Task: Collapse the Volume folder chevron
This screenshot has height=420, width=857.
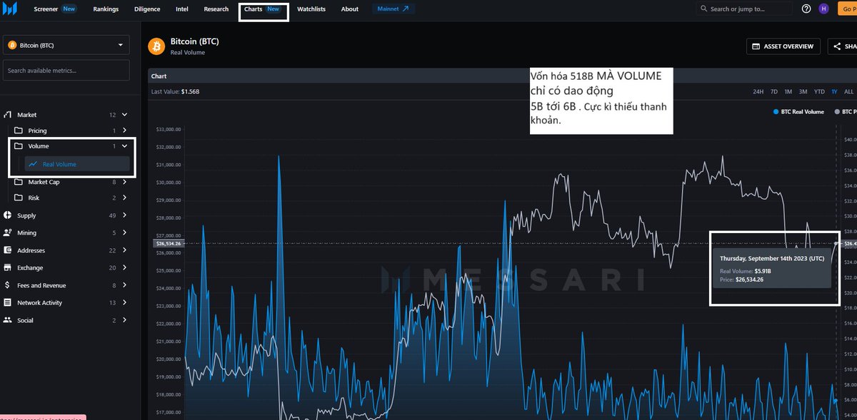Action: (124, 146)
